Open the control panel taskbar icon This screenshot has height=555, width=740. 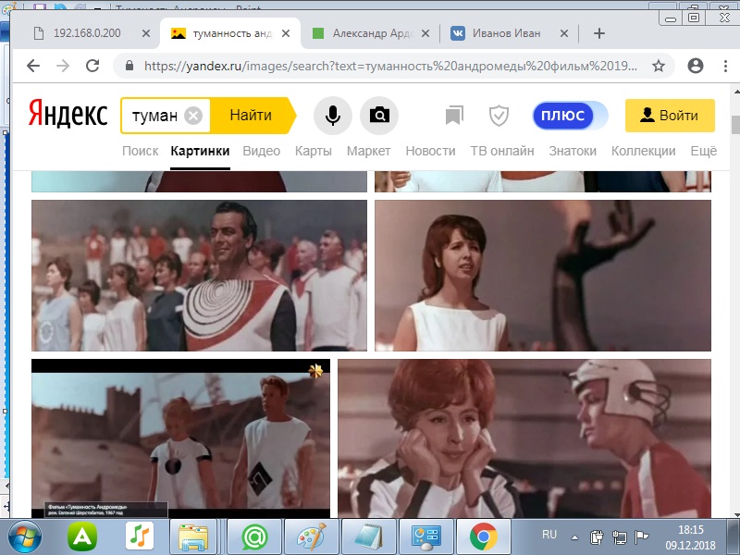tap(426, 537)
